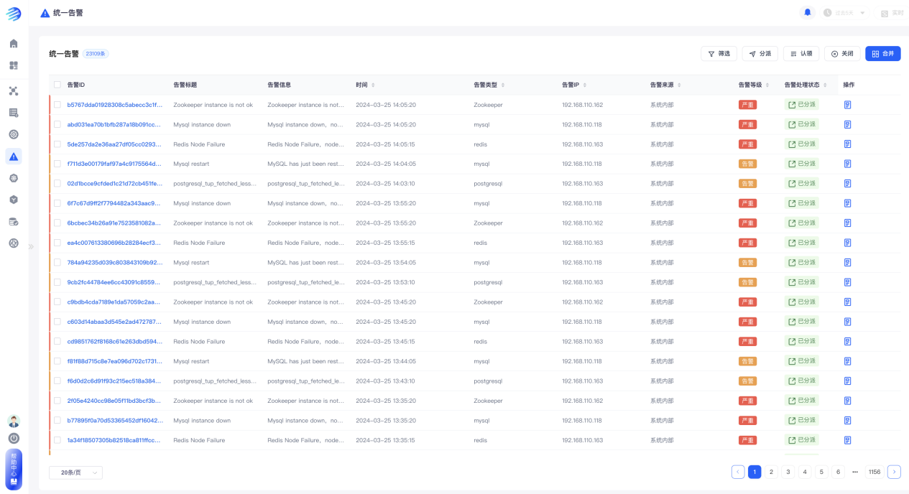Open the dashboard grid sidebar icon
909x494 pixels.
tap(14, 65)
